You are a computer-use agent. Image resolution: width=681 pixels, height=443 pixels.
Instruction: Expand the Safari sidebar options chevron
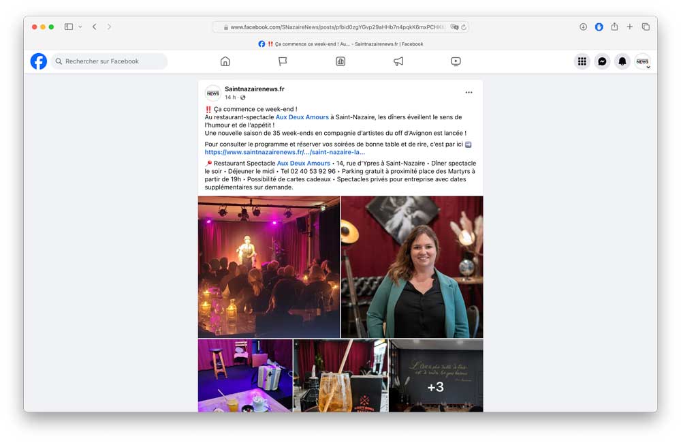click(80, 27)
